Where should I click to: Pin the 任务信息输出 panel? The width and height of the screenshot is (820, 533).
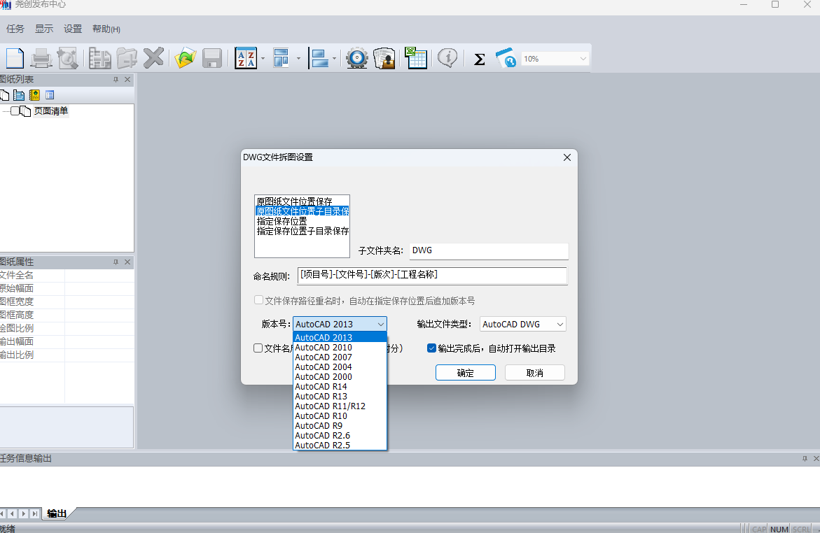click(805, 458)
